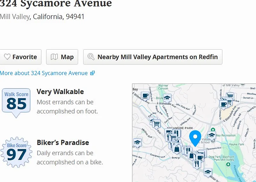
Task: Click the magnifier icon on the Redfin button
Action: [x=91, y=57]
